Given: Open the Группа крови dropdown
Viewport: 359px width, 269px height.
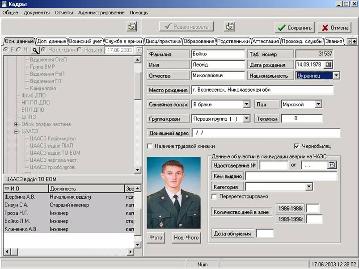Looking at the screenshot, I should (246, 119).
